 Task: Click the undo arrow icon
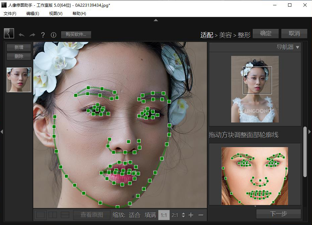(22, 35)
